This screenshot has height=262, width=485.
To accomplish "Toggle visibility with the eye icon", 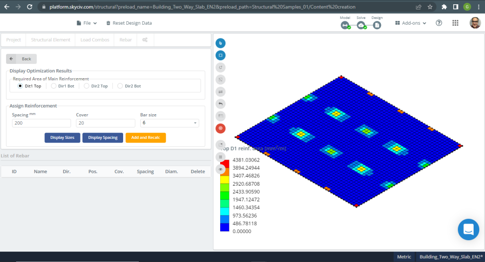I will 220,169.
